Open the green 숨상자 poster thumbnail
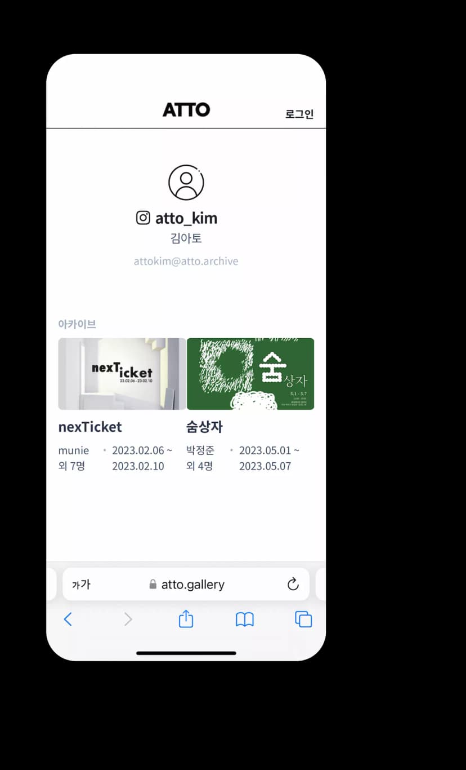This screenshot has height=770, width=466. (x=250, y=374)
